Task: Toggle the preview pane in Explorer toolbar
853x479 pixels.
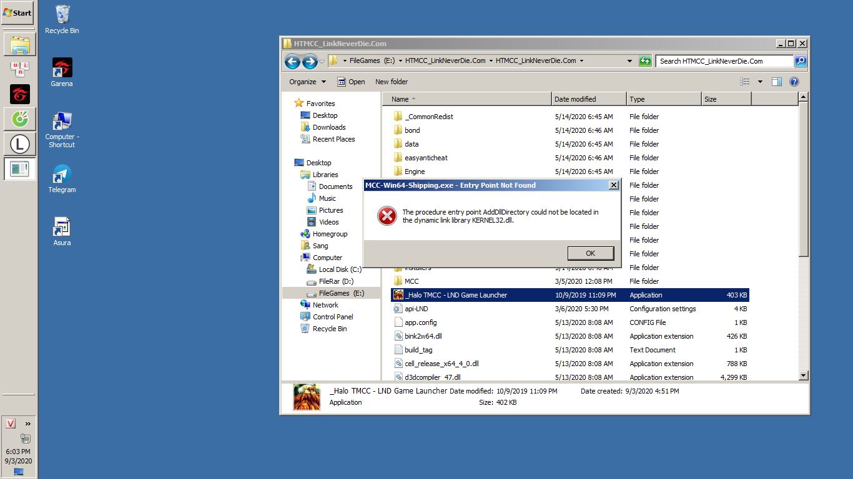Action: 776,82
